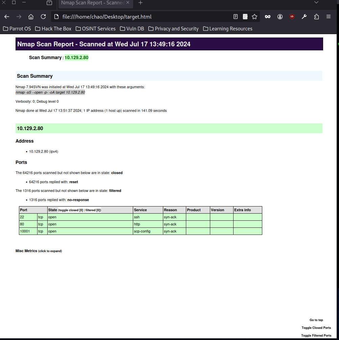Screen dimensions: 339x340
Task: Bookmark this page with the star
Action: point(255,17)
